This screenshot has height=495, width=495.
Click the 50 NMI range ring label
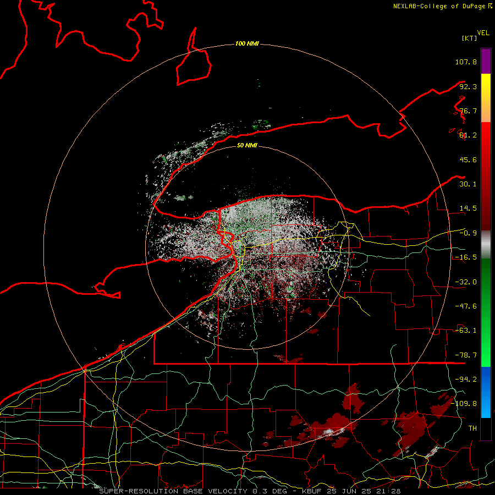(x=247, y=145)
